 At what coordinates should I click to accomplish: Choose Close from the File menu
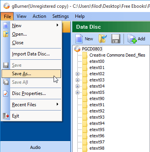click(31, 43)
